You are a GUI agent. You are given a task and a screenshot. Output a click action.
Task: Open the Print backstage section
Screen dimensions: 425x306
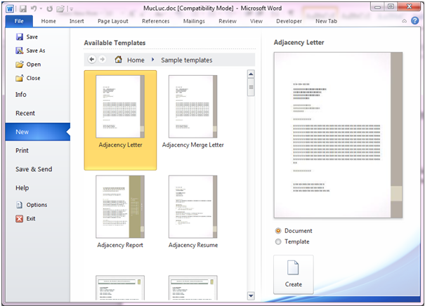point(22,151)
